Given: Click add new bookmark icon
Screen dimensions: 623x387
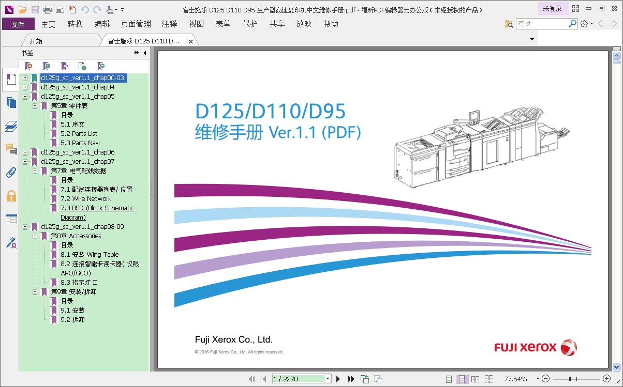Looking at the screenshot, I should [x=47, y=66].
